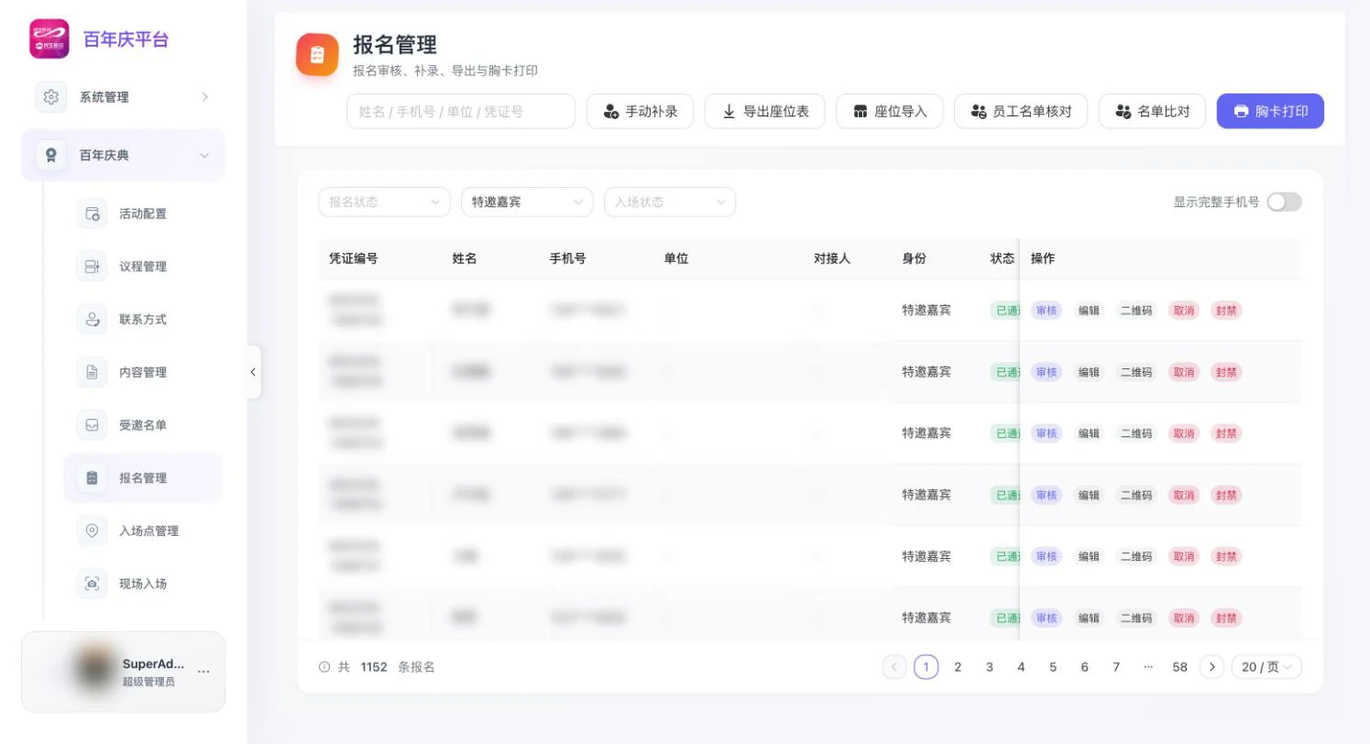Image resolution: width=1370 pixels, height=744 pixels.
Task: Open 议程管理 via its sidebar icon
Action: point(92,267)
